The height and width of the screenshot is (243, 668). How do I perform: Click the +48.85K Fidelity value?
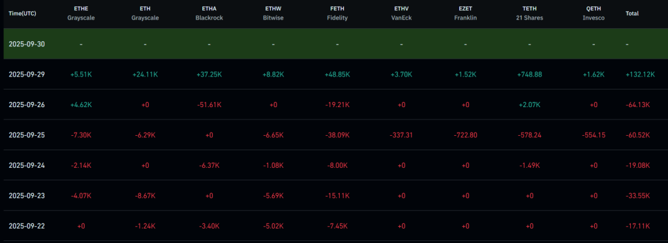337,74
